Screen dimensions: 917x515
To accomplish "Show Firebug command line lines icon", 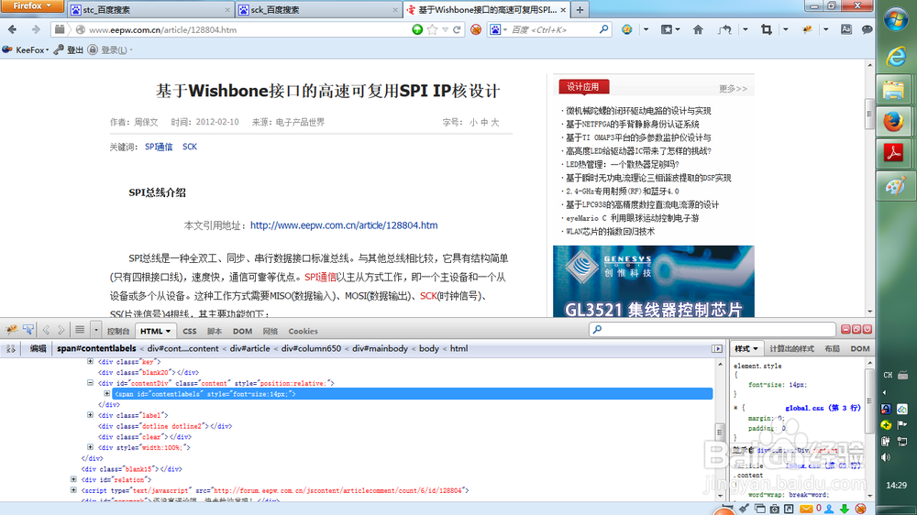I will coord(80,330).
